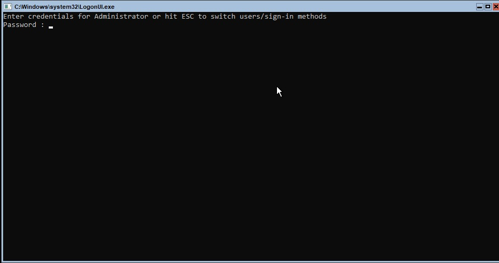
Task: Click the blinking cursor after Password prompt
Action: click(51, 27)
